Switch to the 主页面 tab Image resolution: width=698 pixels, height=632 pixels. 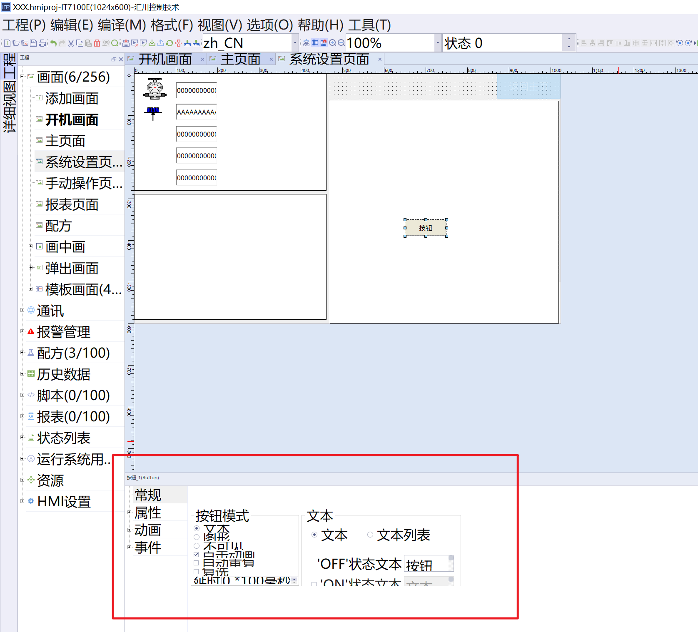click(240, 59)
